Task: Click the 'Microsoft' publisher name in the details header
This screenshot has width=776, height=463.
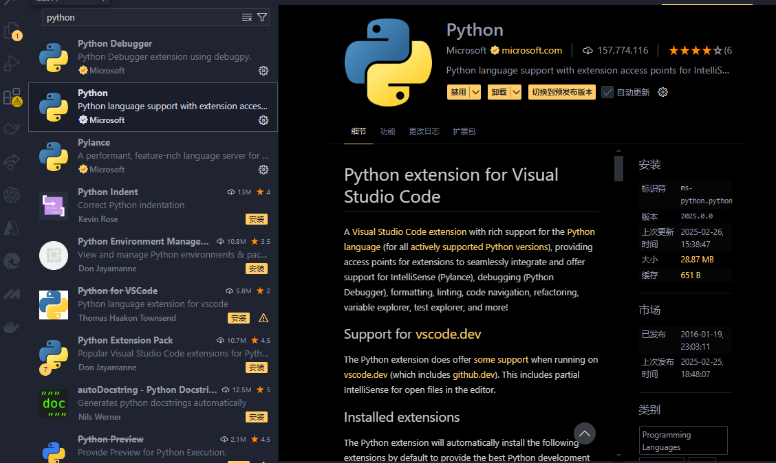Action: coord(466,50)
